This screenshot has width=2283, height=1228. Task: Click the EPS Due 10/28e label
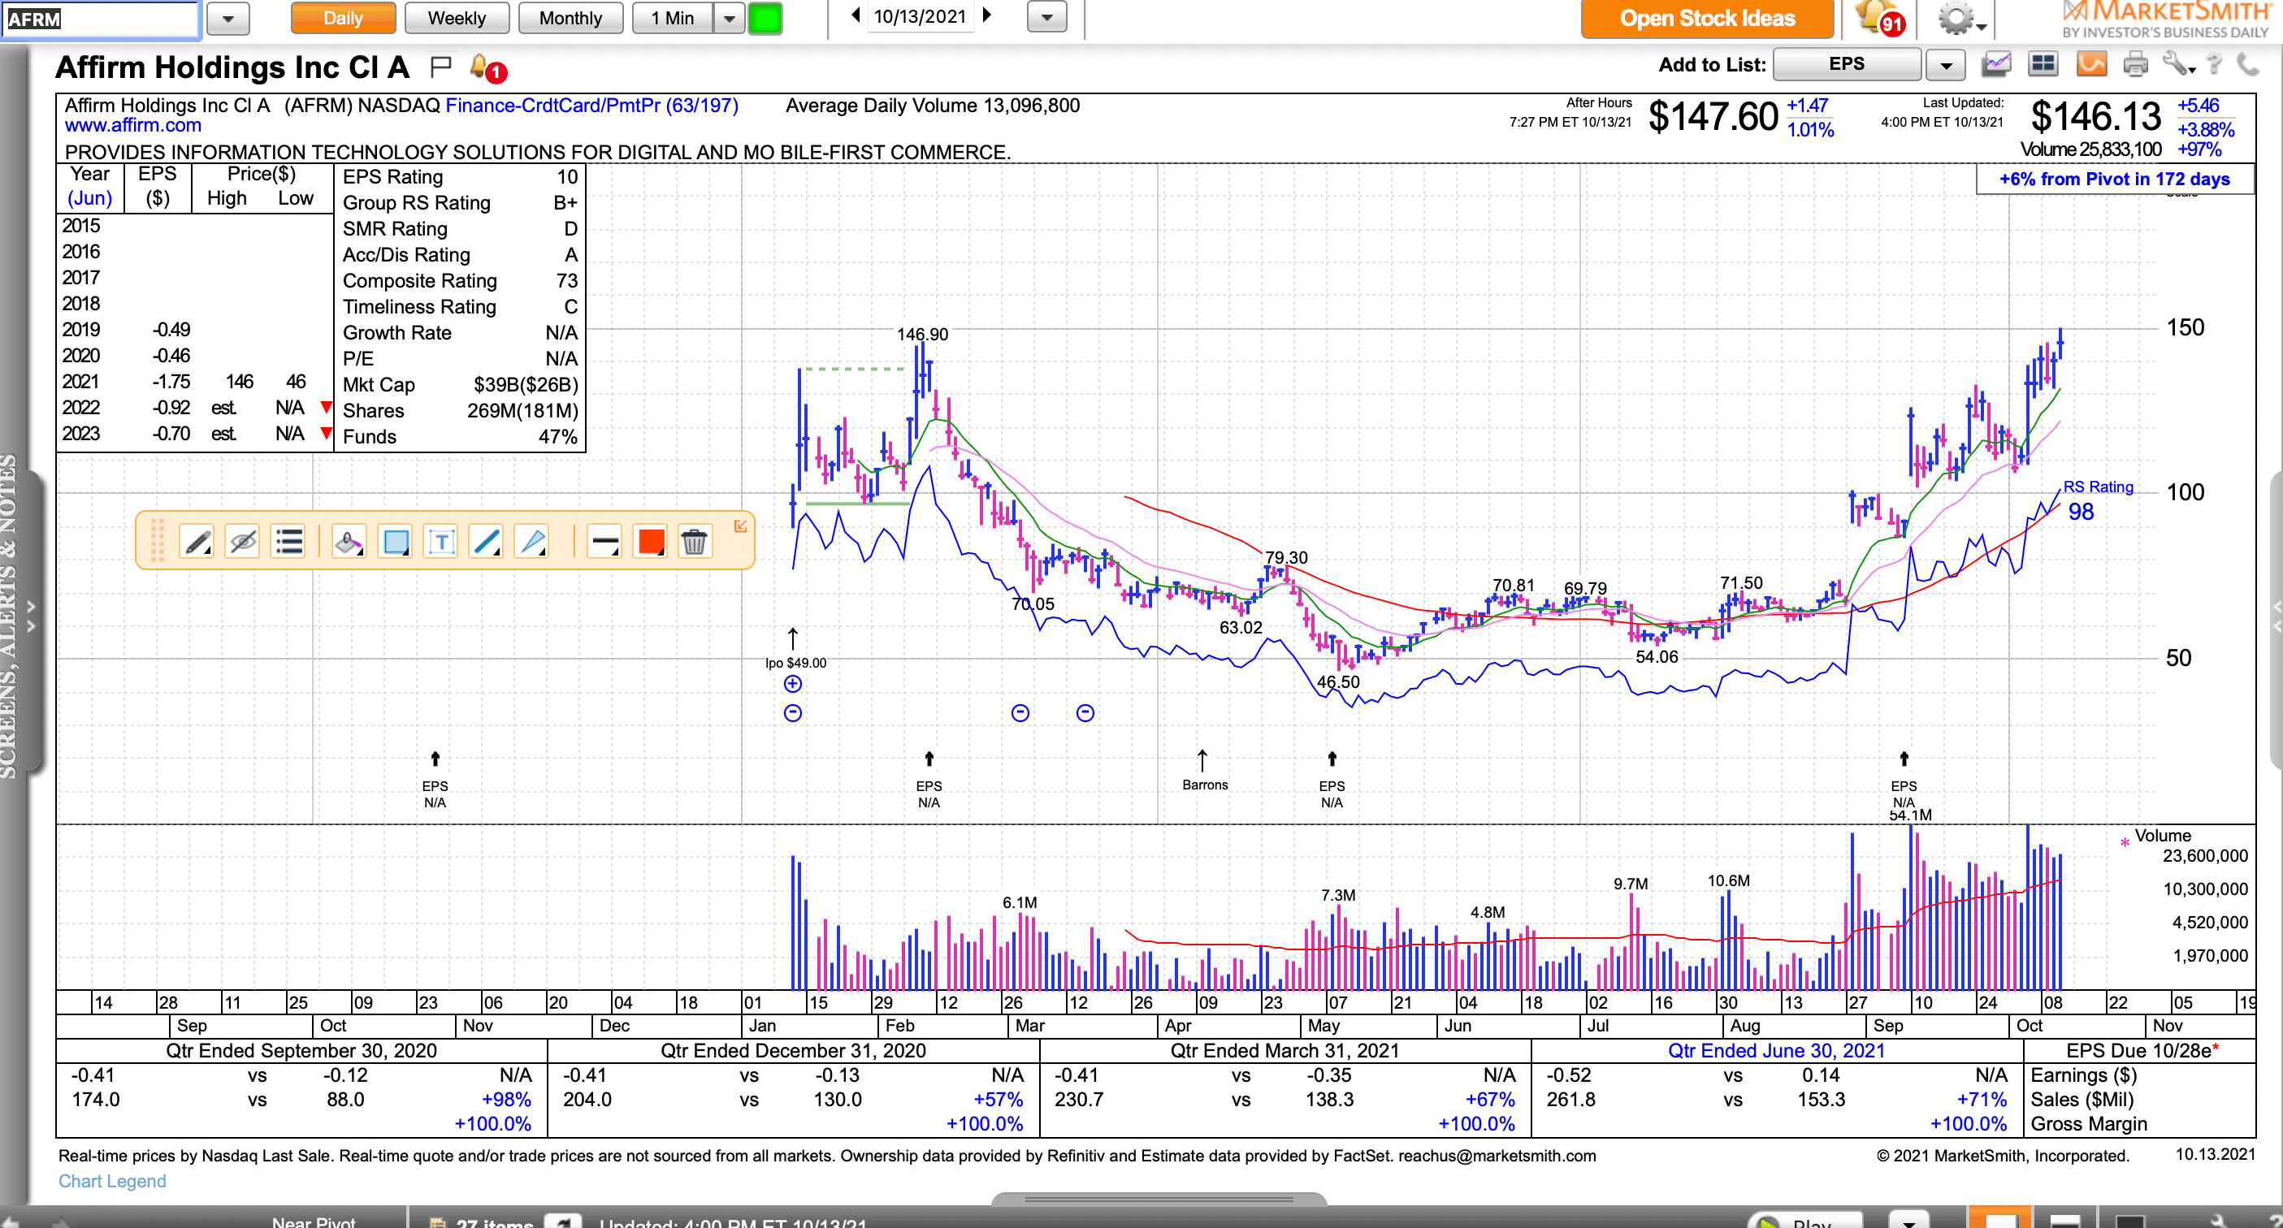pos(2142,1051)
